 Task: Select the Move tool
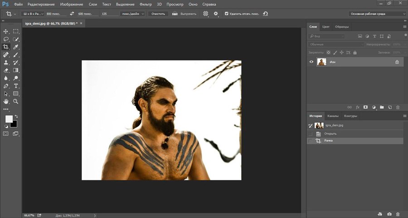pyautogui.click(x=5, y=31)
